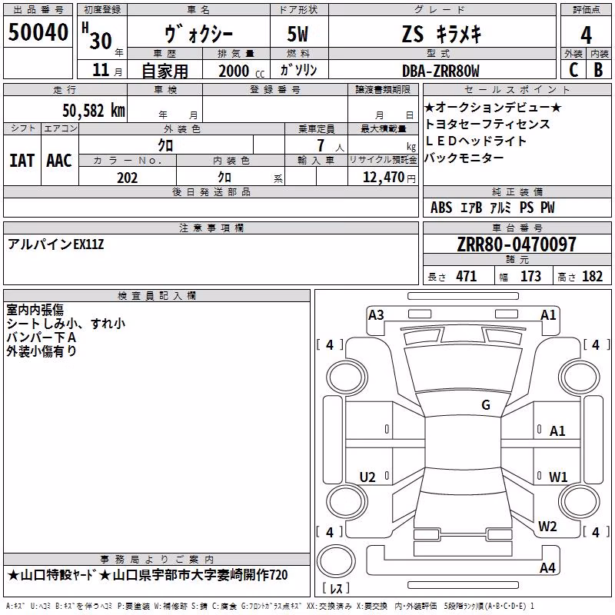Select the seating capacity 7 人

coord(331,145)
